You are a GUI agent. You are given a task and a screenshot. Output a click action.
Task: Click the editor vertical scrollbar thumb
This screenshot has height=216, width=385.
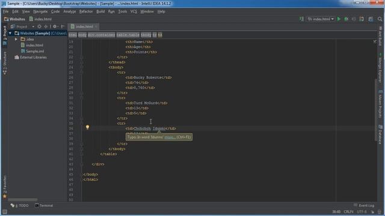tap(376, 110)
